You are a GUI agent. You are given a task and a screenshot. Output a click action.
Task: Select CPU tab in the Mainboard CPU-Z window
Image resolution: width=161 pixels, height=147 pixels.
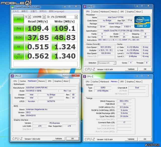coord(15,81)
